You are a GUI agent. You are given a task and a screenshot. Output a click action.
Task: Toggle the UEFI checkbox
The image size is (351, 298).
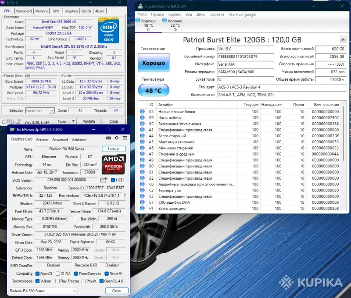(113, 180)
